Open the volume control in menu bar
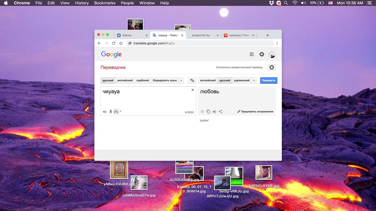This screenshot has height=211, width=376. pos(303,3)
